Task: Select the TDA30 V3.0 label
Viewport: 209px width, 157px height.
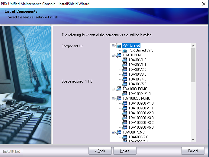Action: (137, 74)
